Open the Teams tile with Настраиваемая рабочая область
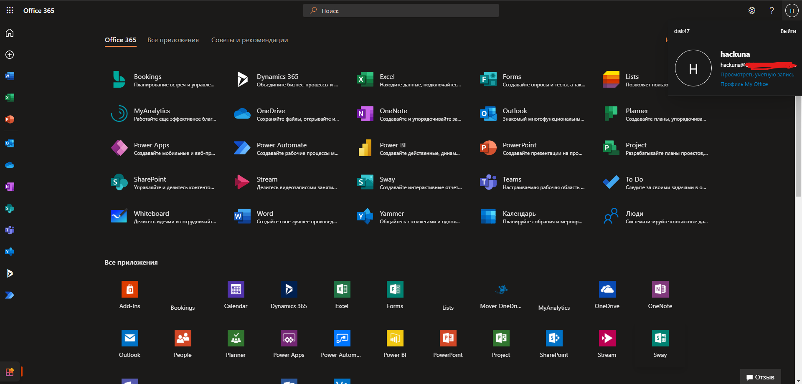This screenshot has height=384, width=802. pyautogui.click(x=532, y=182)
